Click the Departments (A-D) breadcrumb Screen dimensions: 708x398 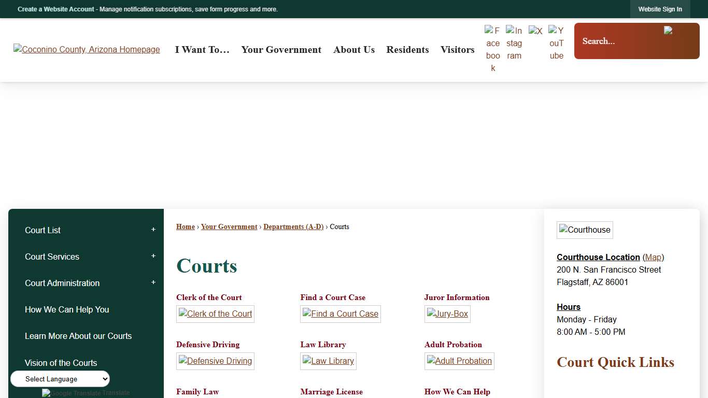(293, 226)
